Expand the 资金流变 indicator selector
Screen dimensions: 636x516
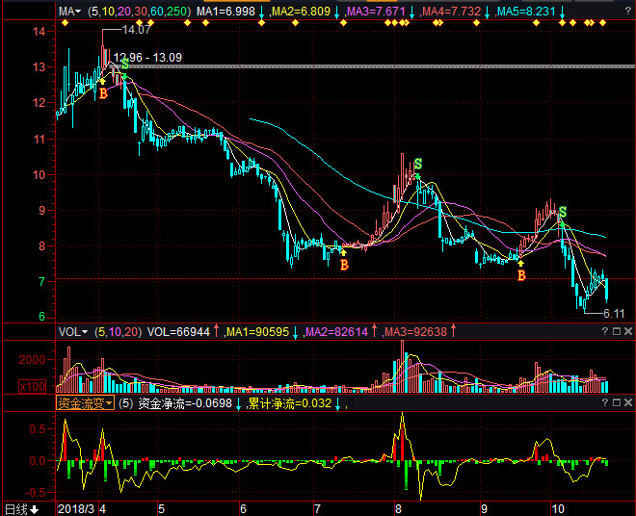pyautogui.click(x=85, y=403)
